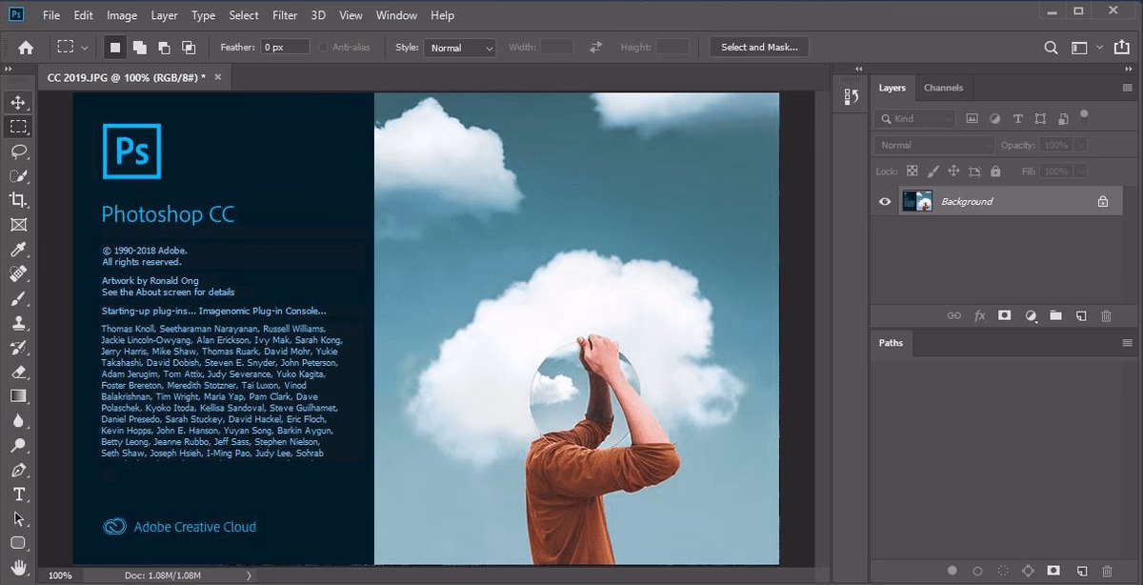Image resolution: width=1143 pixels, height=585 pixels.
Task: Click the Select and Mask button
Action: point(757,46)
